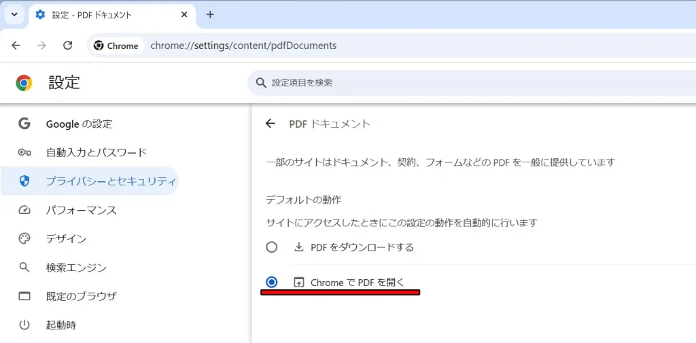Click the search magnifier icon in settings
Screen dimensions: 696x343
(261, 83)
